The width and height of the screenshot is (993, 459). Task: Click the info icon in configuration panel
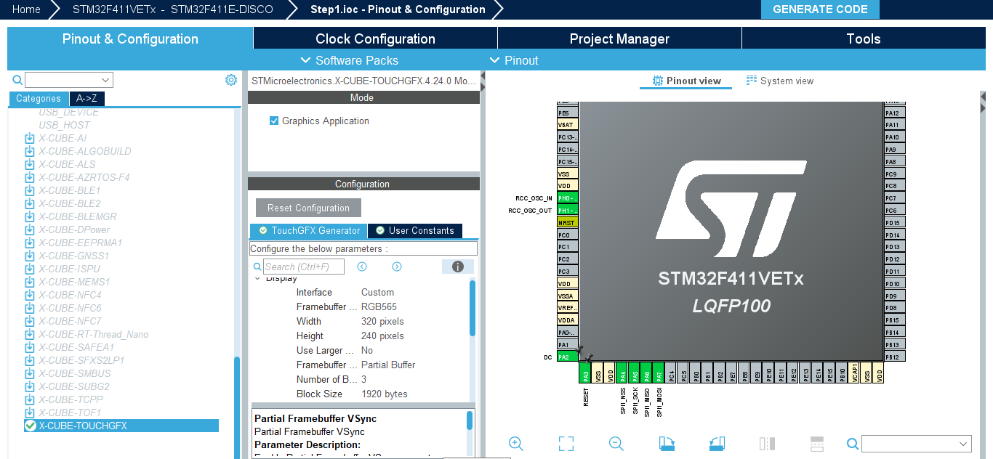(x=458, y=267)
